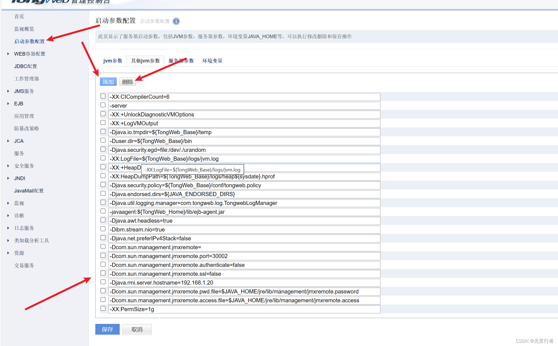Edit the -Djava.rmi.server.hostname field
Image resolution: width=558 pixels, height=346 pixels.
244,283
